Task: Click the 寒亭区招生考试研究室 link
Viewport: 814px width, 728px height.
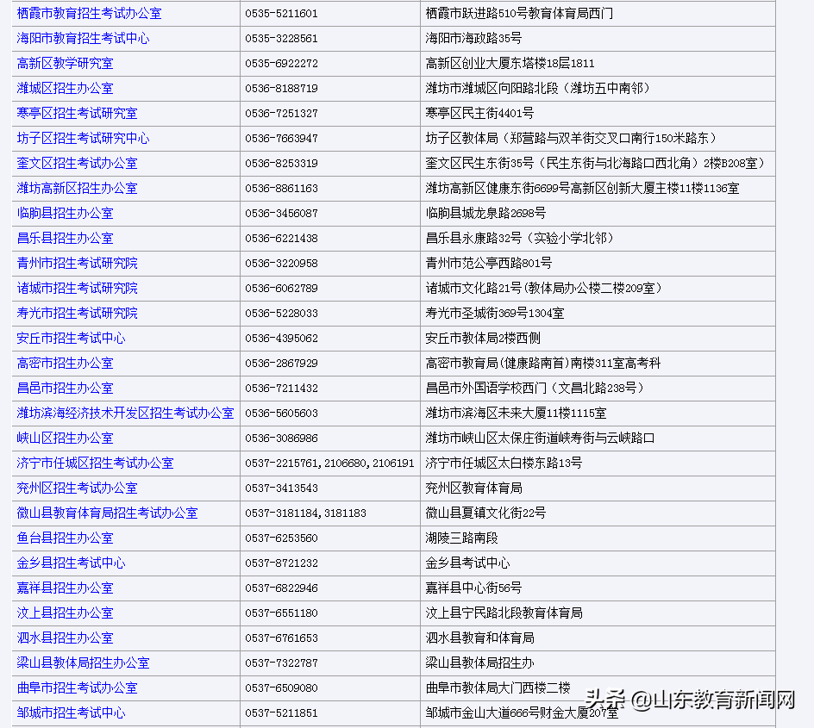Action: [x=78, y=113]
